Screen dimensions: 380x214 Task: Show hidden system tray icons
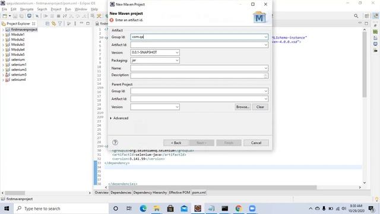[311, 209]
